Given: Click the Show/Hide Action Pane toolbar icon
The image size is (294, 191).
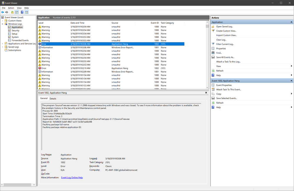Looking at the screenshot, I should pyautogui.click(x=26, y=12).
